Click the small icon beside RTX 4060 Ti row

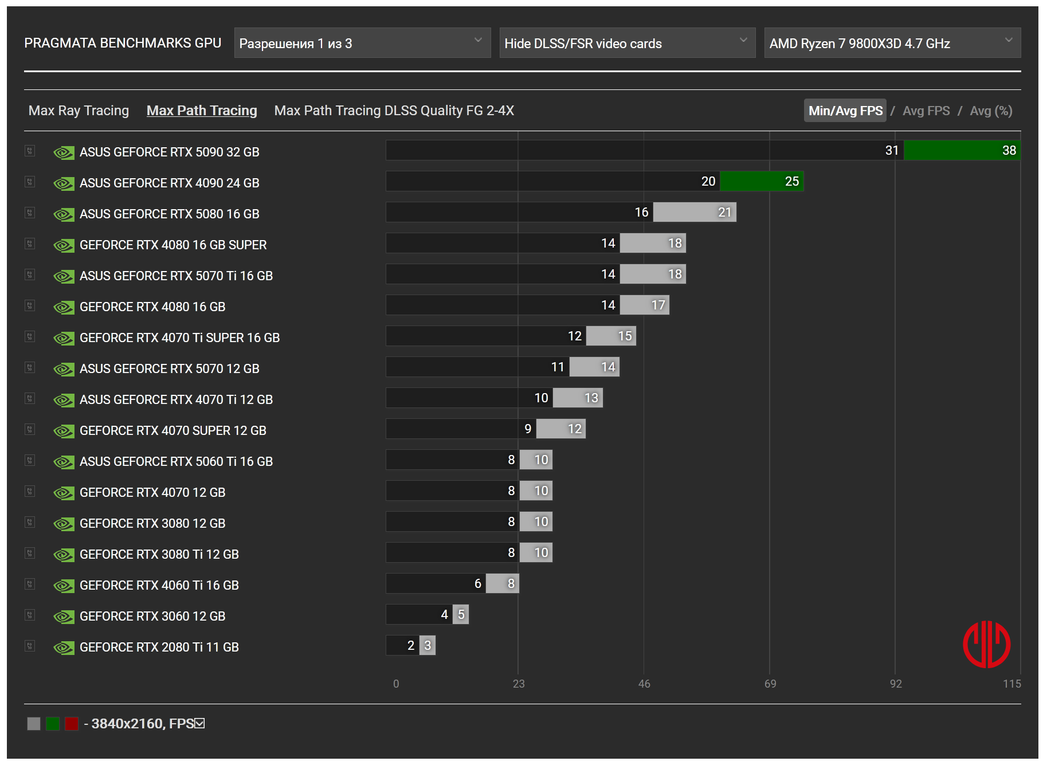30,584
